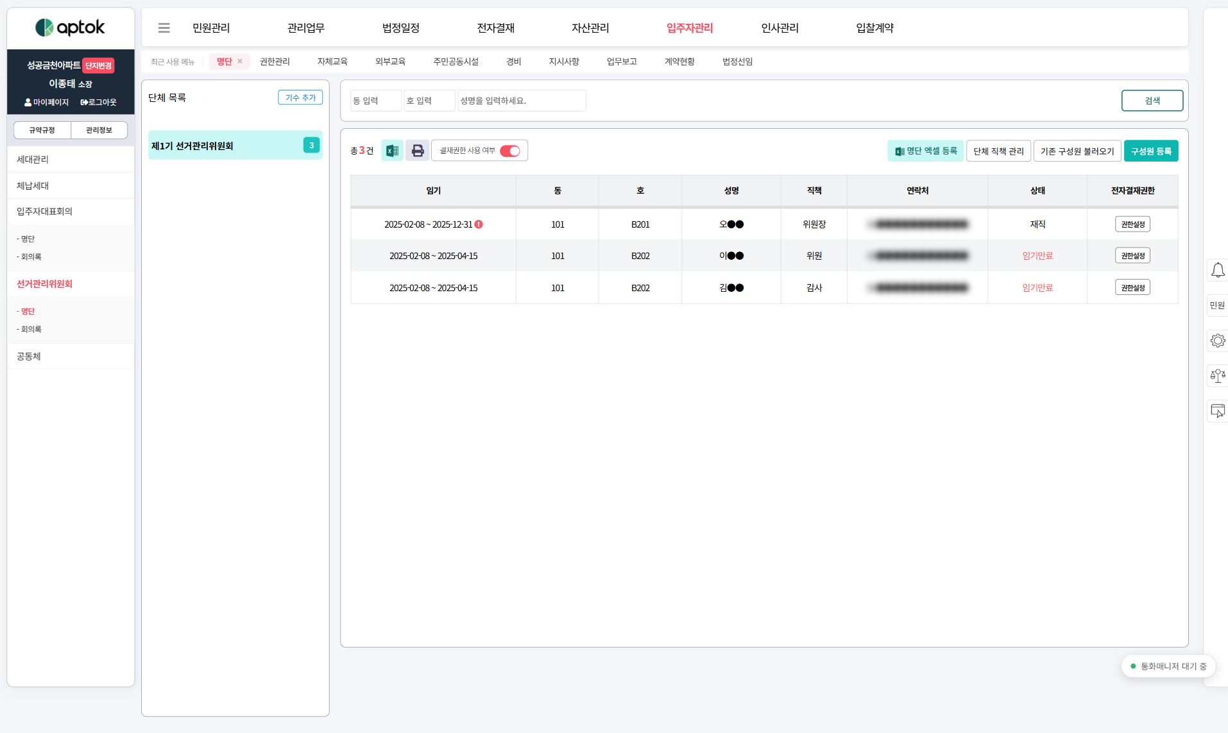Open 마이페이지 link

tap(46, 103)
